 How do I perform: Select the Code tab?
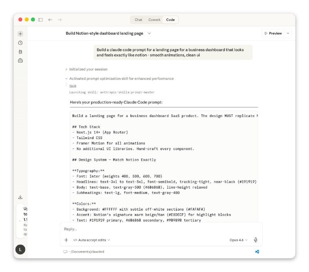[x=170, y=20]
